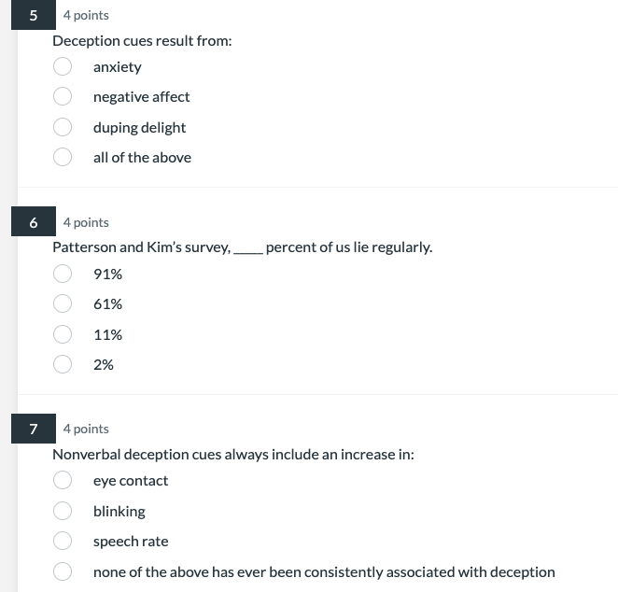Click the 'Nonverbal deception cues' question text
The height and width of the screenshot is (592, 618).
click(233, 455)
